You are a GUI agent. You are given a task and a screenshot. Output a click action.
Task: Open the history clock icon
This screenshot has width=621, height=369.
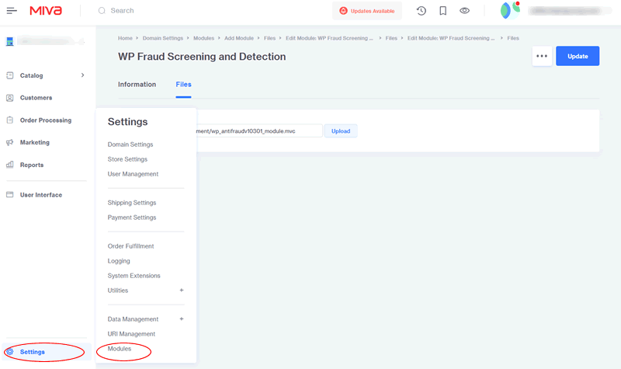tap(421, 11)
